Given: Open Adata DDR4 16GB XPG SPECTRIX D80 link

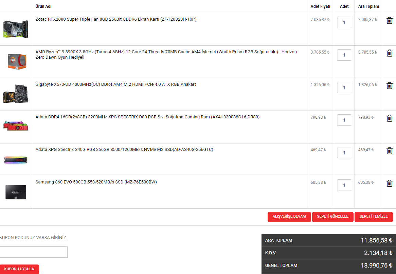Looking at the screenshot, I should (x=147, y=117).
